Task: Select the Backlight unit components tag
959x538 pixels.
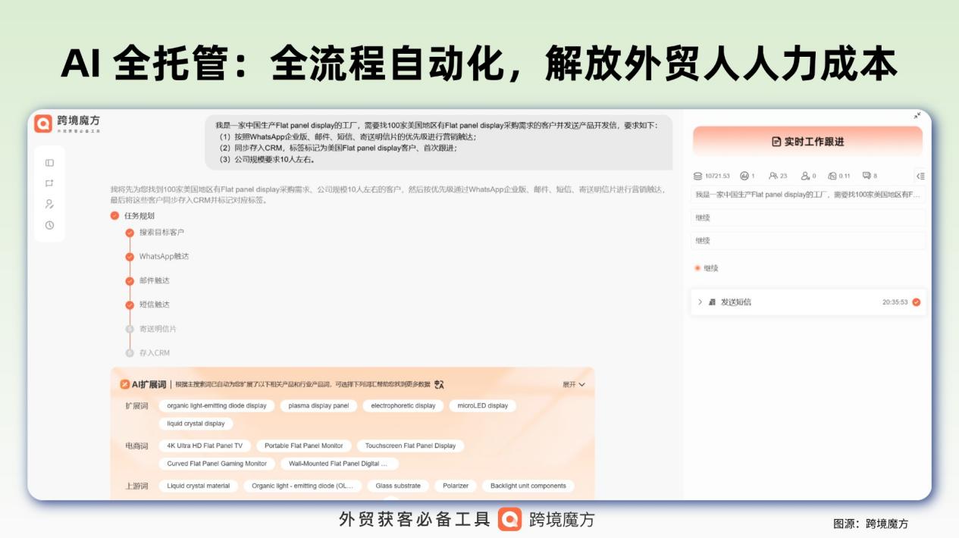Action: (x=528, y=486)
